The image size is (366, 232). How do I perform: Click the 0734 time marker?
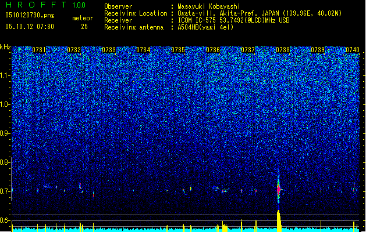point(143,50)
